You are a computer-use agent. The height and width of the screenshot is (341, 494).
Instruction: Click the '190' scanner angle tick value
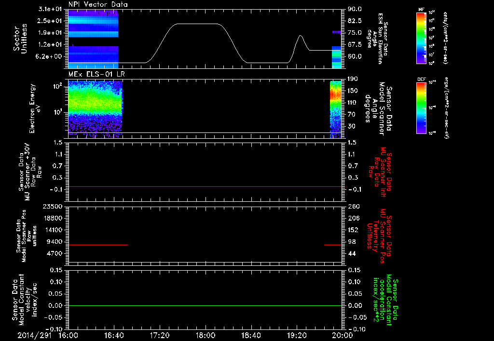tap(353, 79)
